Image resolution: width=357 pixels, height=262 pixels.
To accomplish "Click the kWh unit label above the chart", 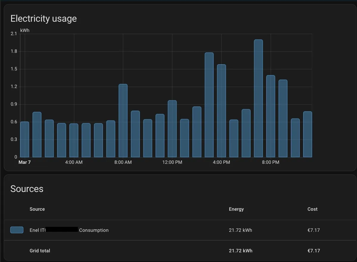I will (x=25, y=30).
